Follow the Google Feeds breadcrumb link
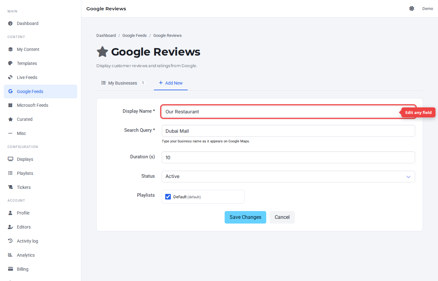The width and height of the screenshot is (438, 281). point(135,36)
